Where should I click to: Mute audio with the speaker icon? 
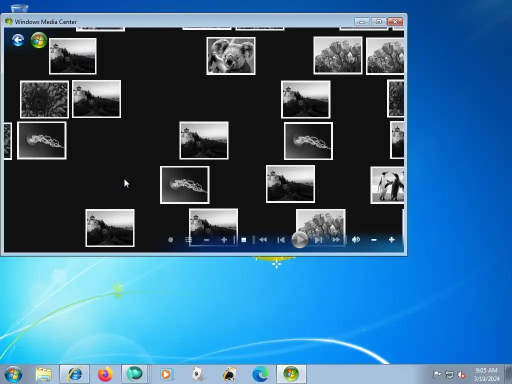pos(356,240)
